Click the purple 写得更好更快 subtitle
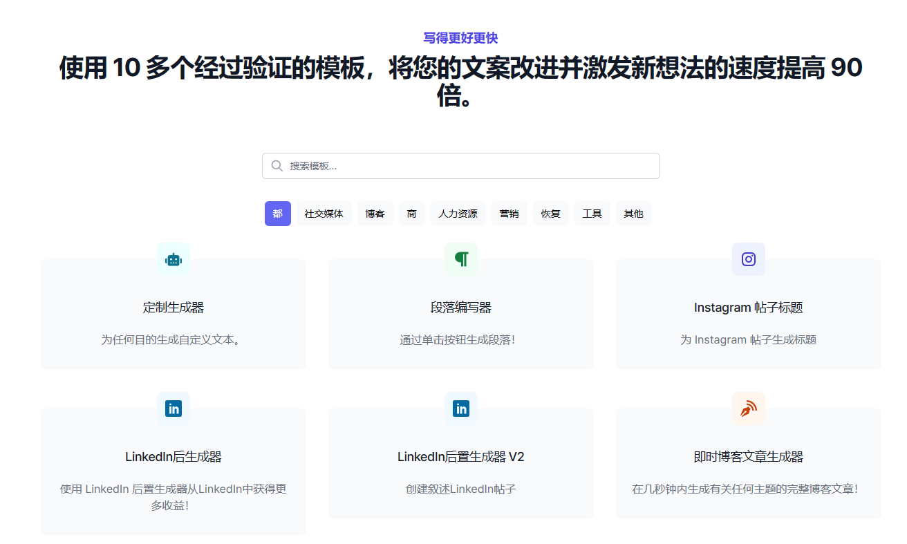The width and height of the screenshot is (907, 544). click(x=461, y=38)
